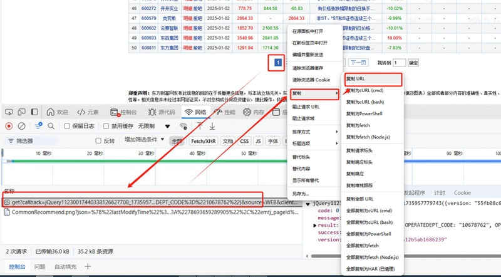Viewport: 501px width, 277px height.
Task: Switch to the 源代码 sources tab
Action: click(x=162, y=112)
